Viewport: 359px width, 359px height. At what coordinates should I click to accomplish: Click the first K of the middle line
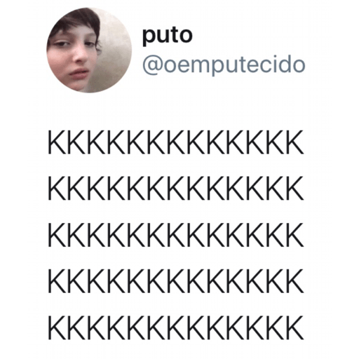pos(57,235)
